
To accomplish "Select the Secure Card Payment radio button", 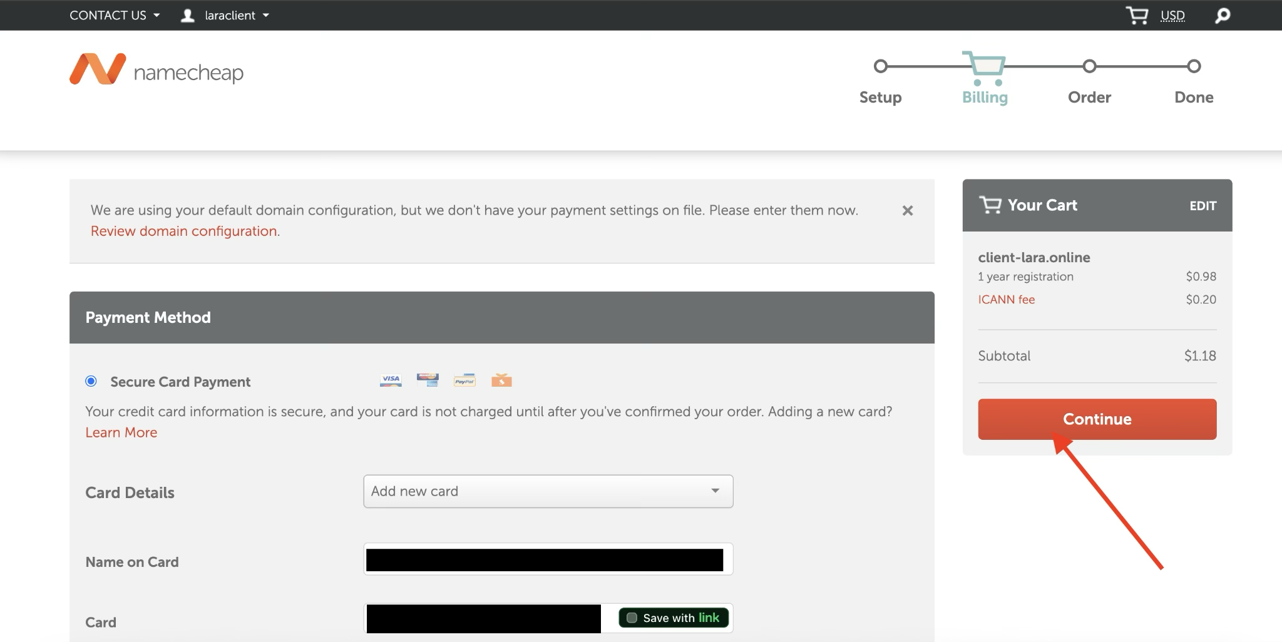I will (91, 381).
